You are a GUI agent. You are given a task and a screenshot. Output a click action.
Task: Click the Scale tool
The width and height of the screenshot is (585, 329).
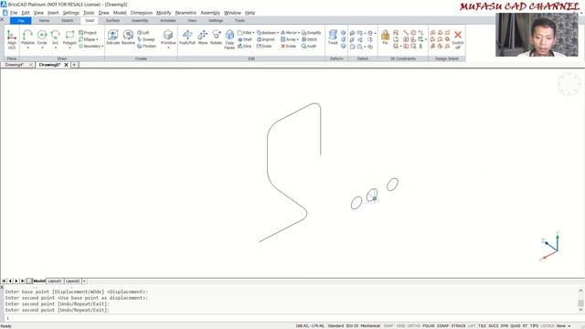point(264,46)
